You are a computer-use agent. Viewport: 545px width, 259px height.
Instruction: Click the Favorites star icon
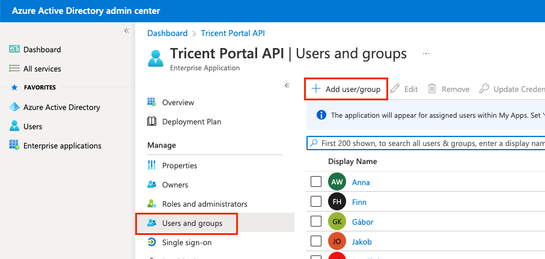pos(14,88)
